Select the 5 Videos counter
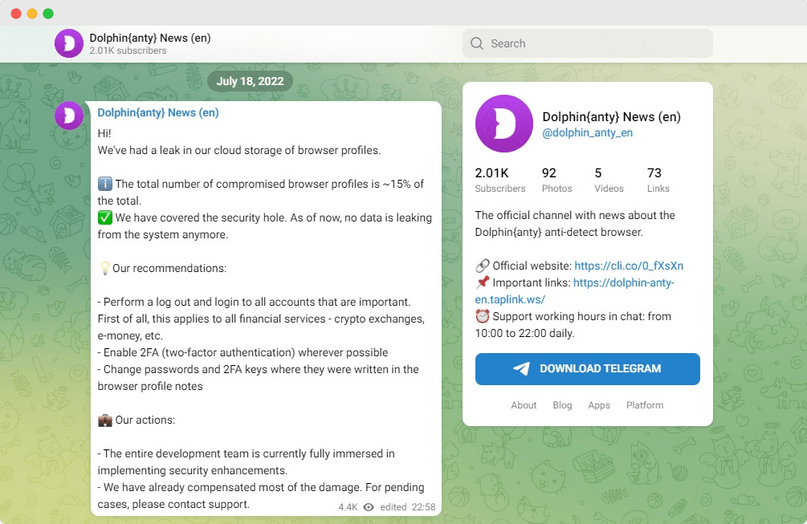 click(609, 180)
